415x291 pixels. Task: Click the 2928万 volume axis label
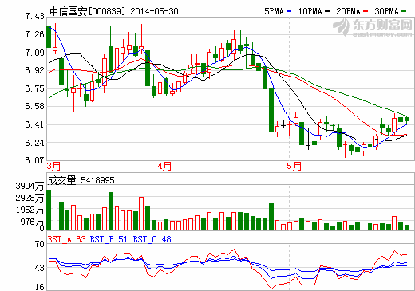pyautogui.click(x=30, y=198)
